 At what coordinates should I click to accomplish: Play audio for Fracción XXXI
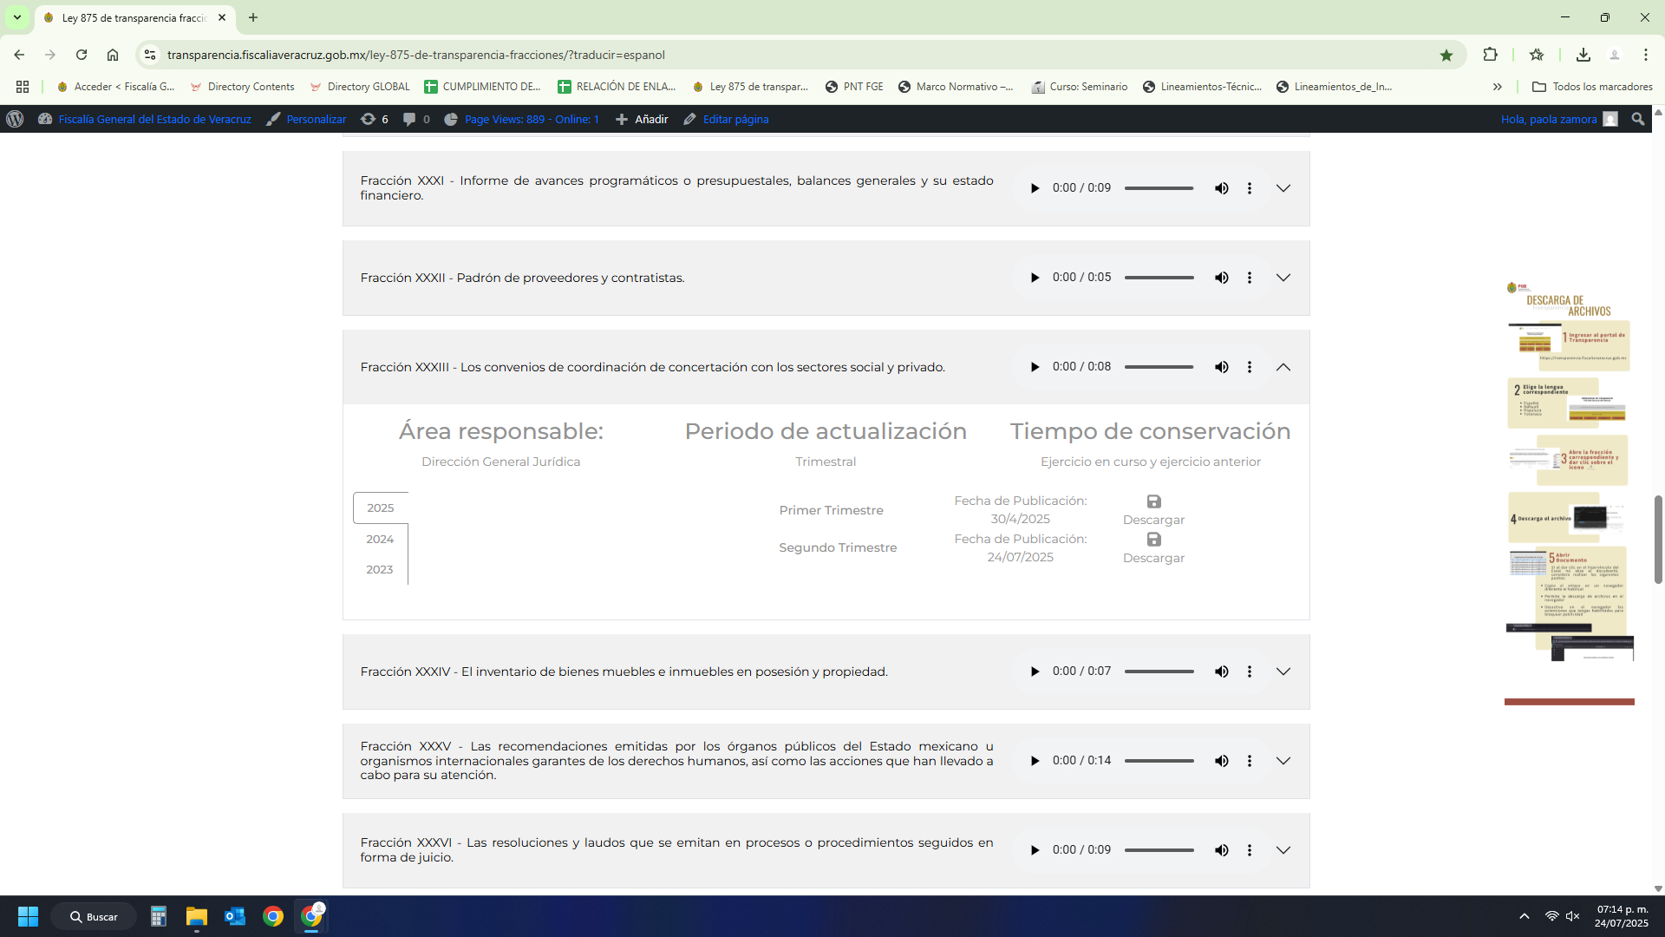pyautogui.click(x=1035, y=188)
